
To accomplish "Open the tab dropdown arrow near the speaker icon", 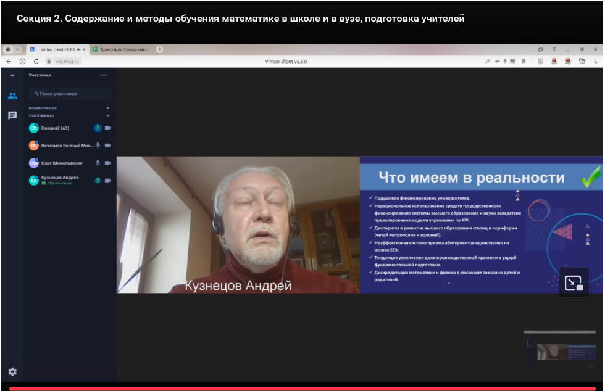I will point(17,49).
